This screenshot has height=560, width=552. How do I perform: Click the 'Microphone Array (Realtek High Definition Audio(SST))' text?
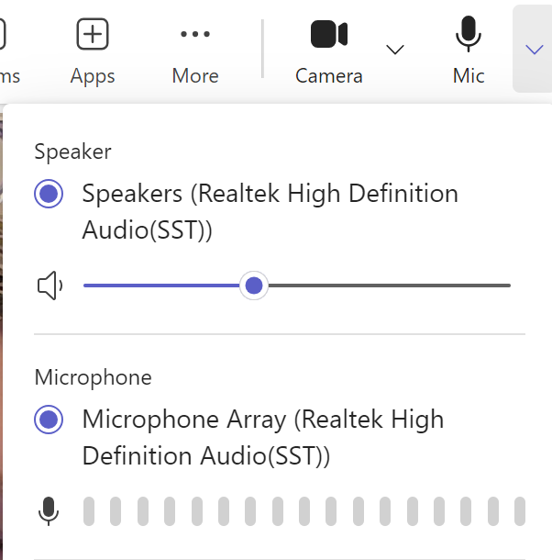click(x=263, y=438)
